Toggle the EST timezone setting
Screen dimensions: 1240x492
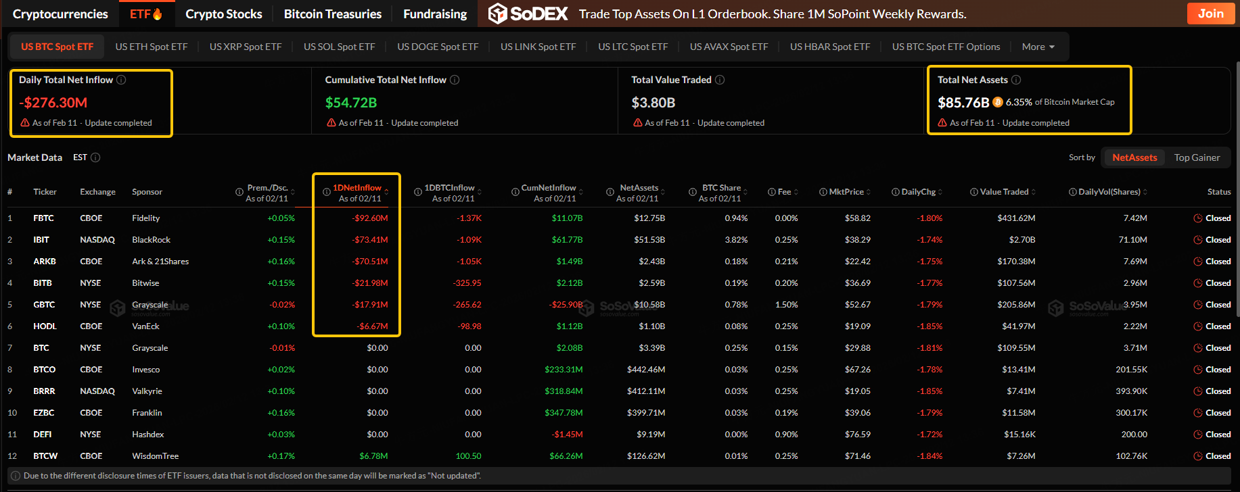(80, 157)
